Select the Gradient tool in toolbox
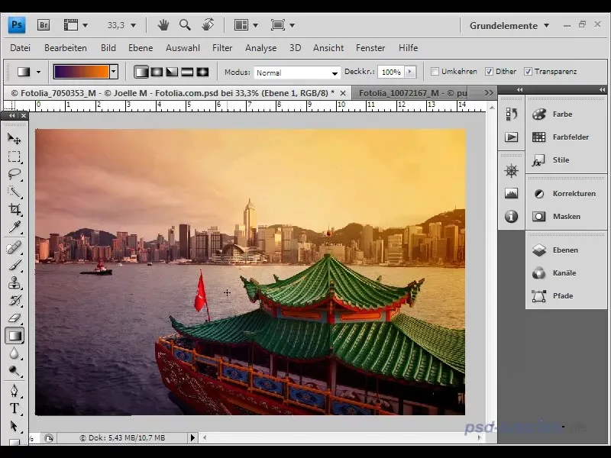 15,336
